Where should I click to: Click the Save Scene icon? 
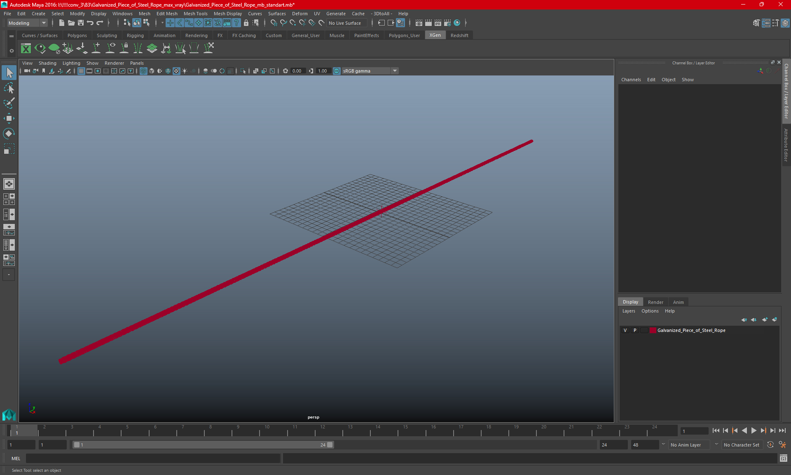[x=81, y=23]
